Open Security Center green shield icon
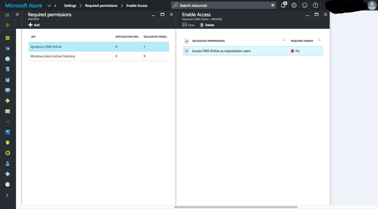This screenshot has height=209, width=378. coord(7,143)
